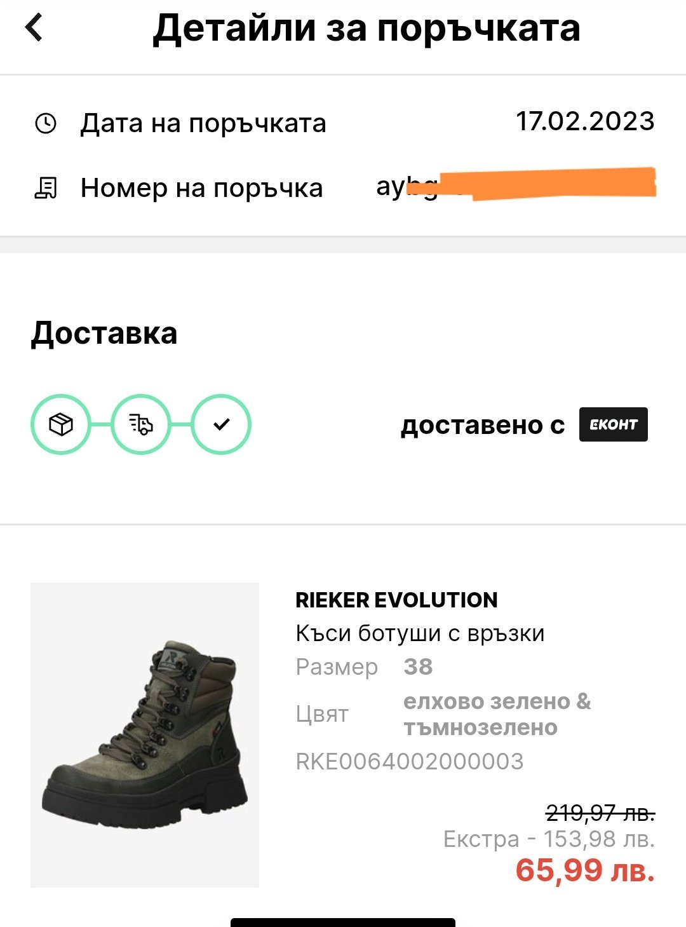The image size is (686, 927).
Task: Click the receipt icon beside order number
Action: (46, 188)
